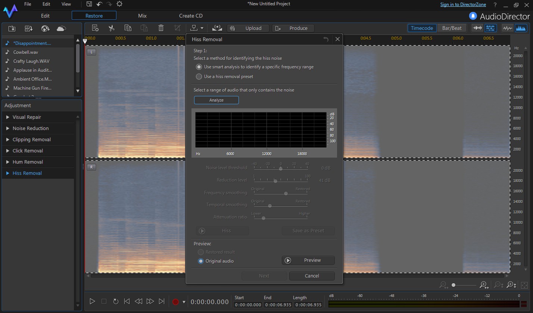This screenshot has height=313, width=533.
Task: Click the vertical zoom in magnifier icon
Action: (511, 285)
